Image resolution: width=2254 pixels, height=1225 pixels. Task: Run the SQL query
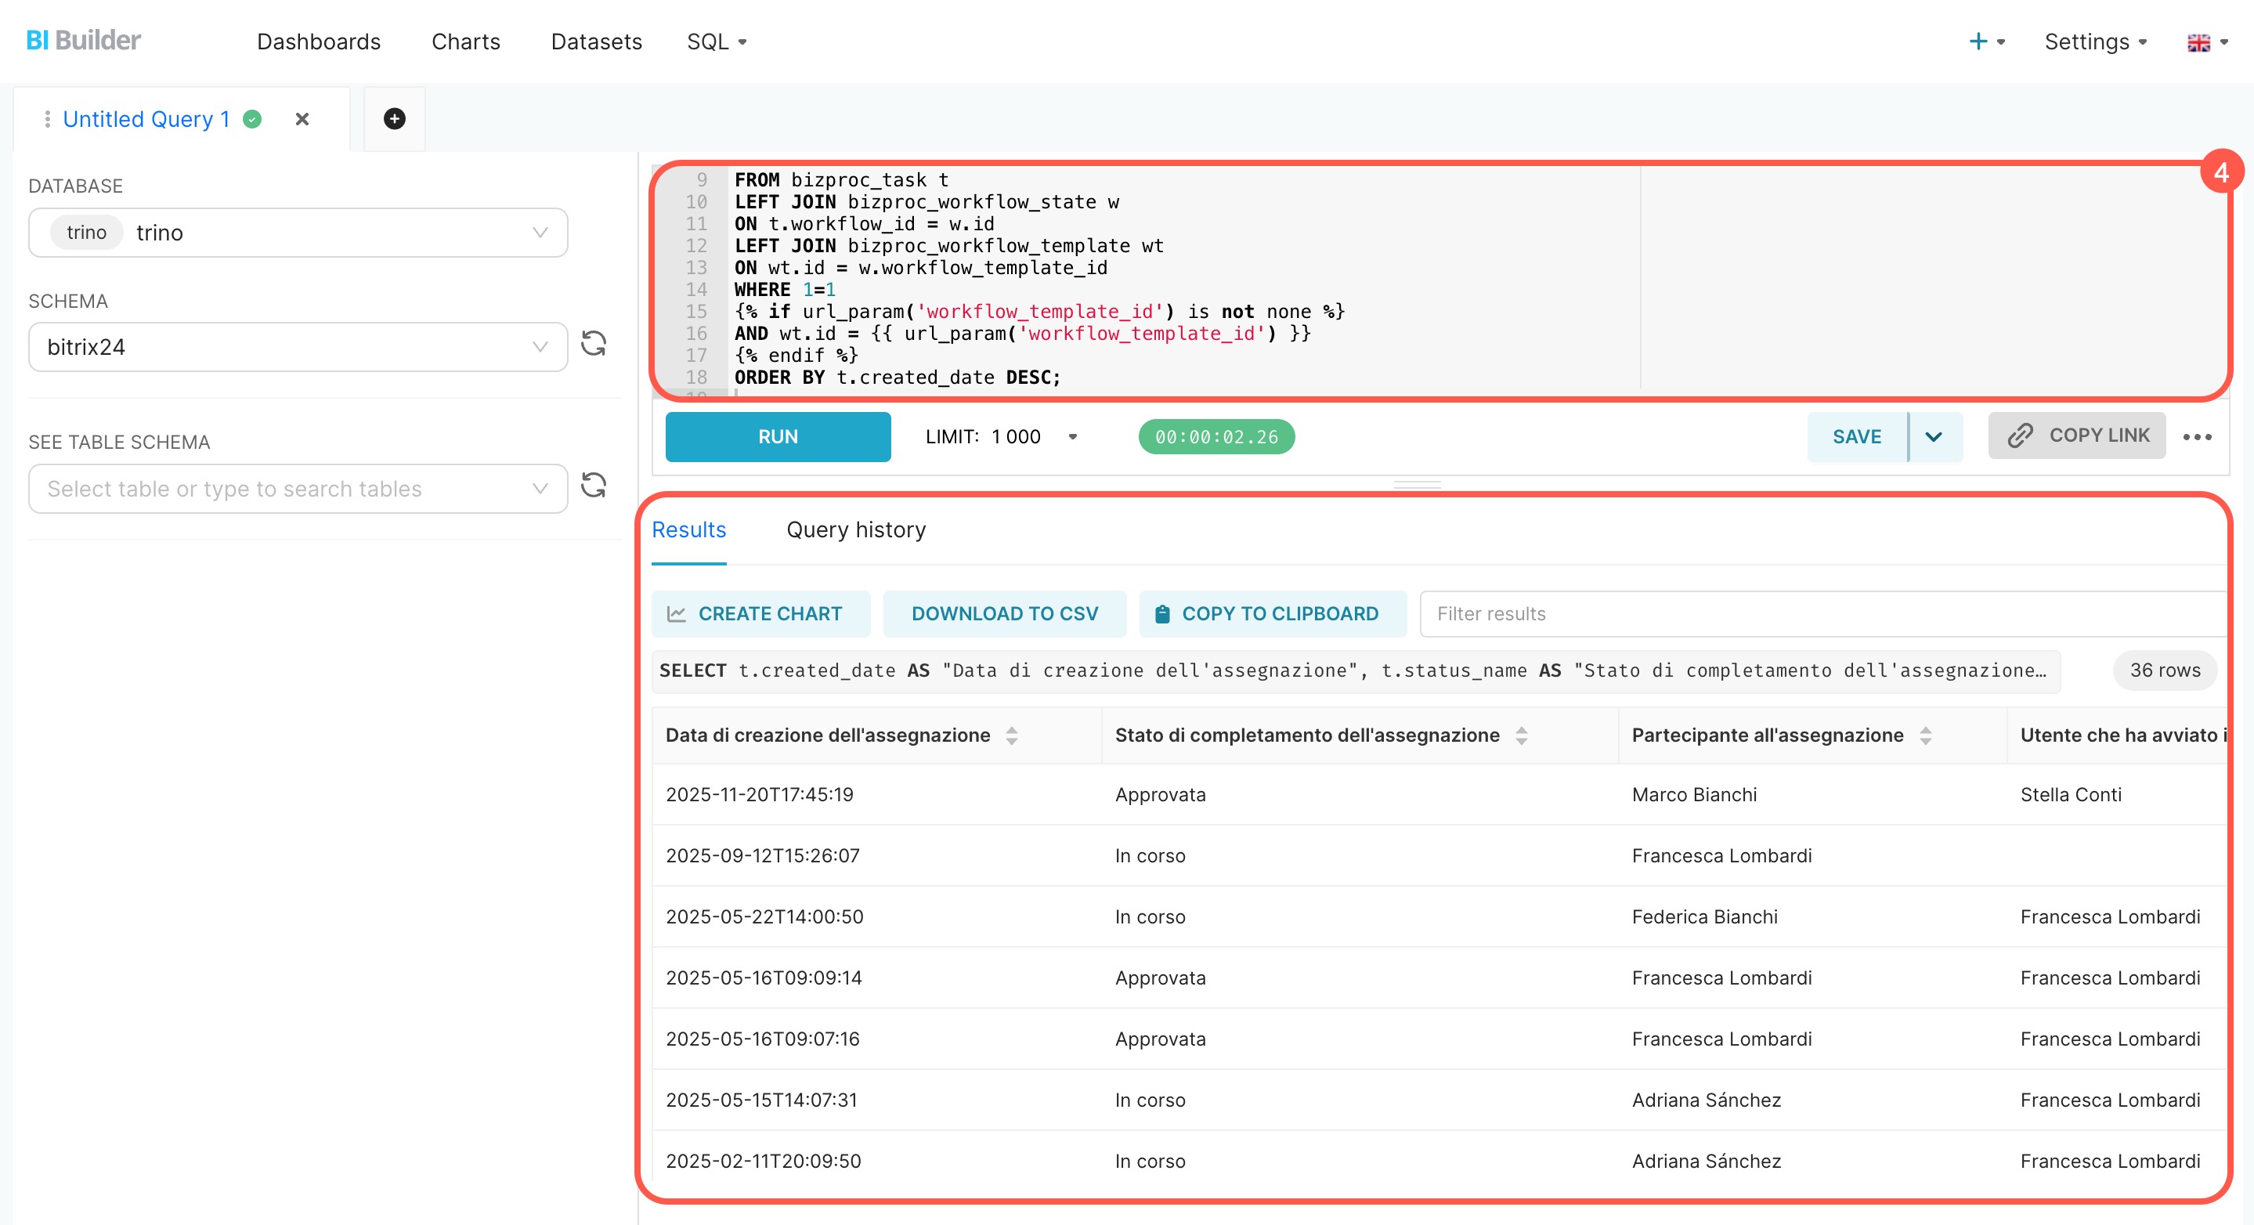(x=777, y=436)
